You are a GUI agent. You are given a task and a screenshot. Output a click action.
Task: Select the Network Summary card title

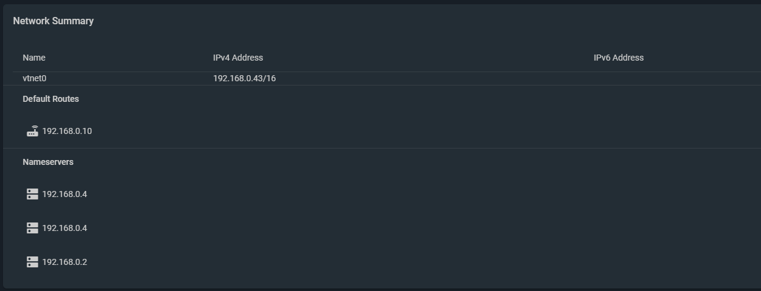53,21
